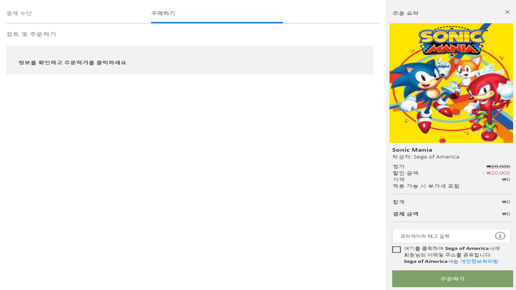Screen dimensions: 516x290
Task: Check the Sega of America email sharing box
Action: coord(396,249)
